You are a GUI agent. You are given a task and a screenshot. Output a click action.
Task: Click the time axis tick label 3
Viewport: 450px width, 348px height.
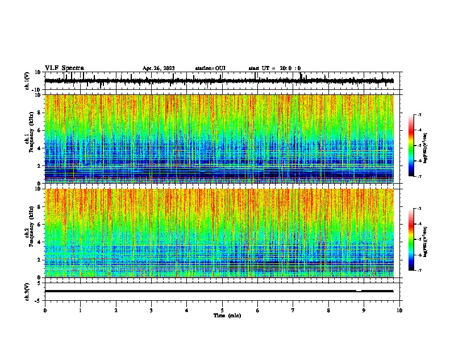pos(151,310)
